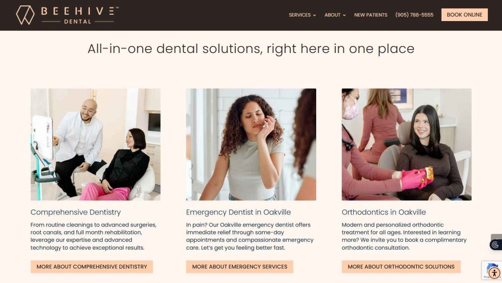Click the swirl icon tab on right edge

coord(496,245)
